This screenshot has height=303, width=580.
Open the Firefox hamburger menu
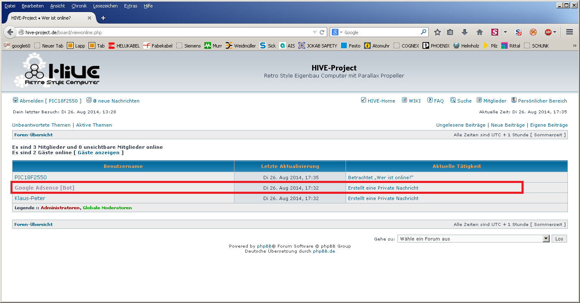[x=569, y=32]
